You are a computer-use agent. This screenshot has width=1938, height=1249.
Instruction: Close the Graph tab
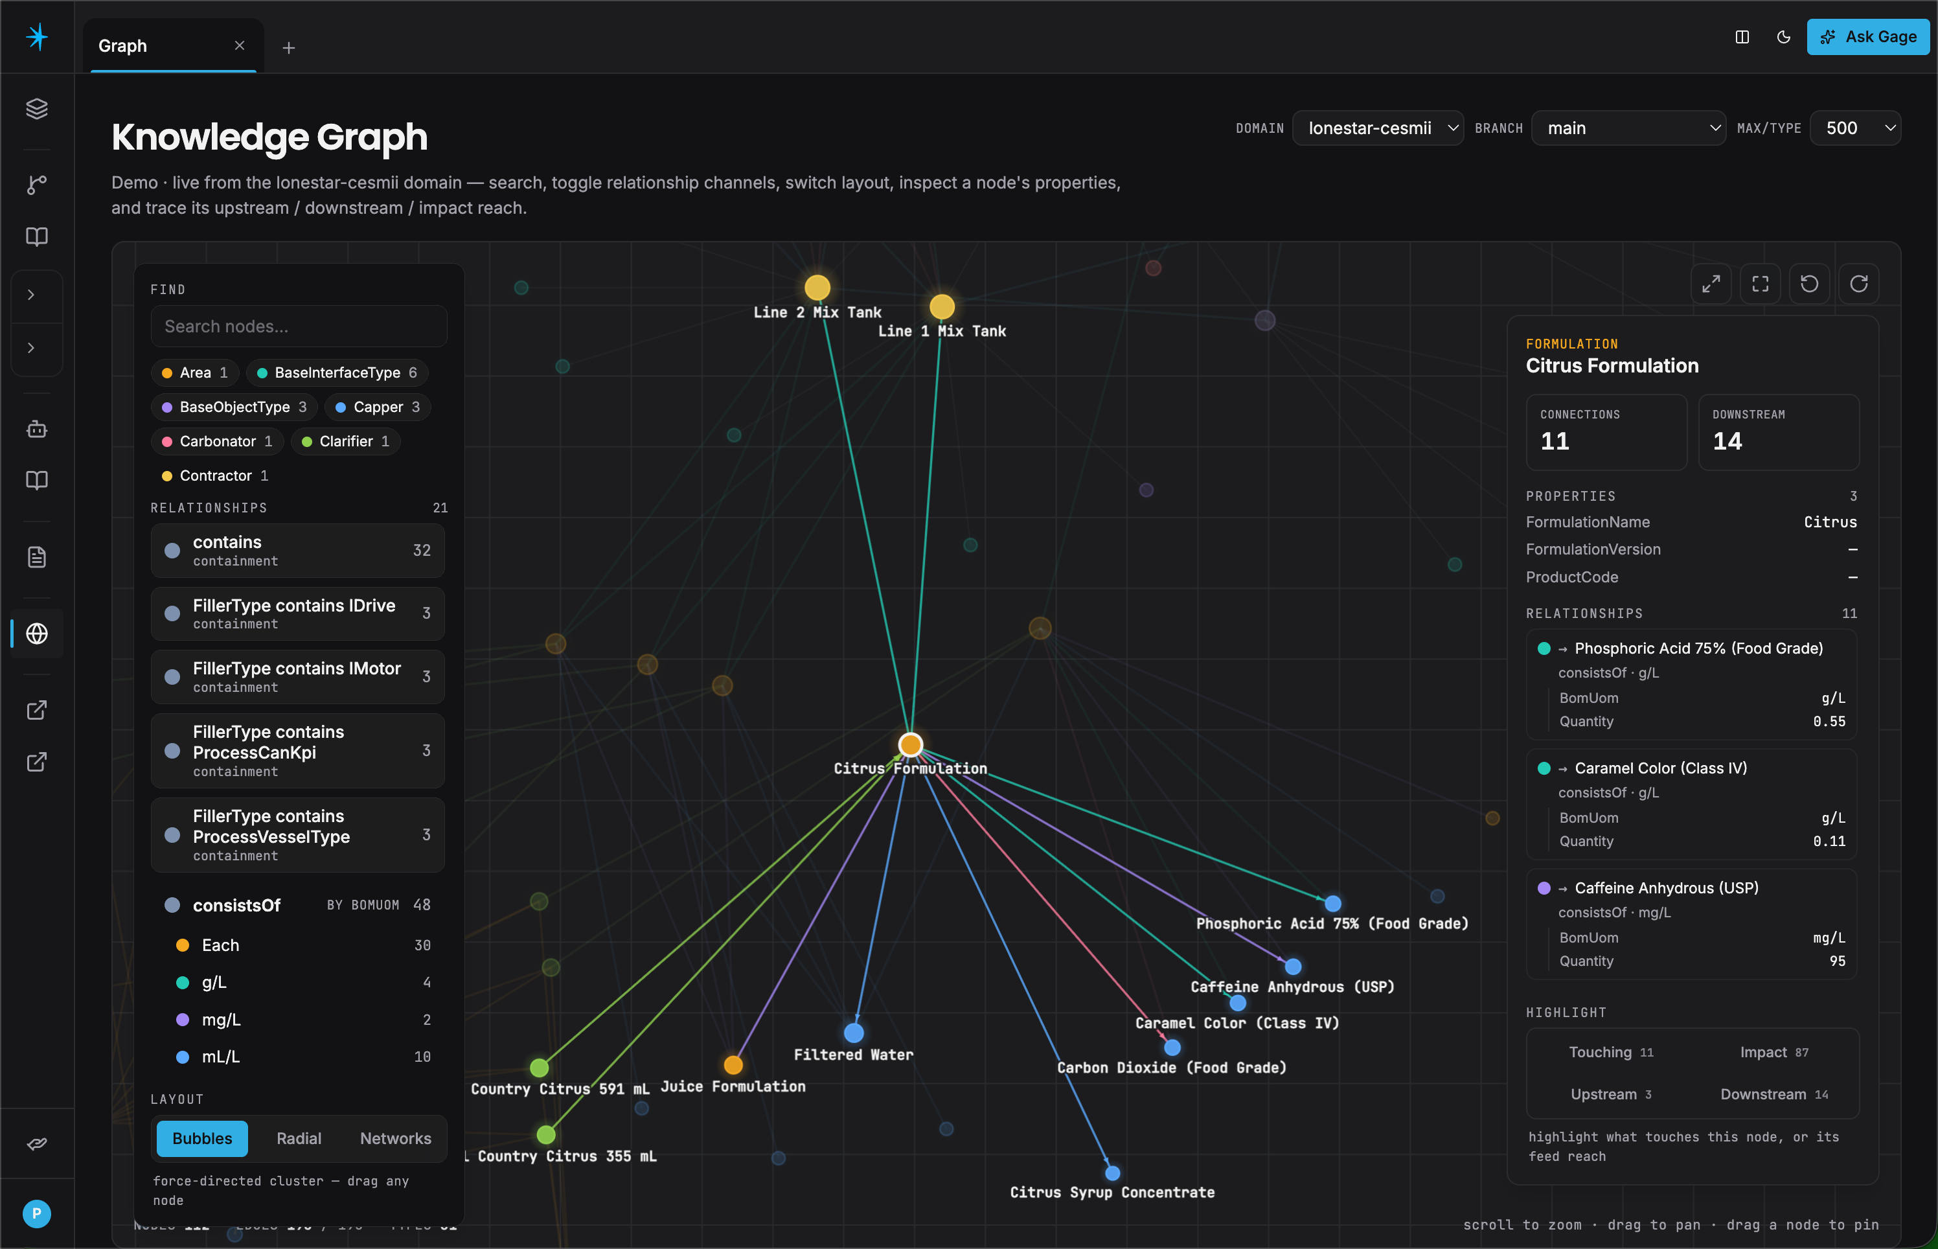(x=239, y=45)
